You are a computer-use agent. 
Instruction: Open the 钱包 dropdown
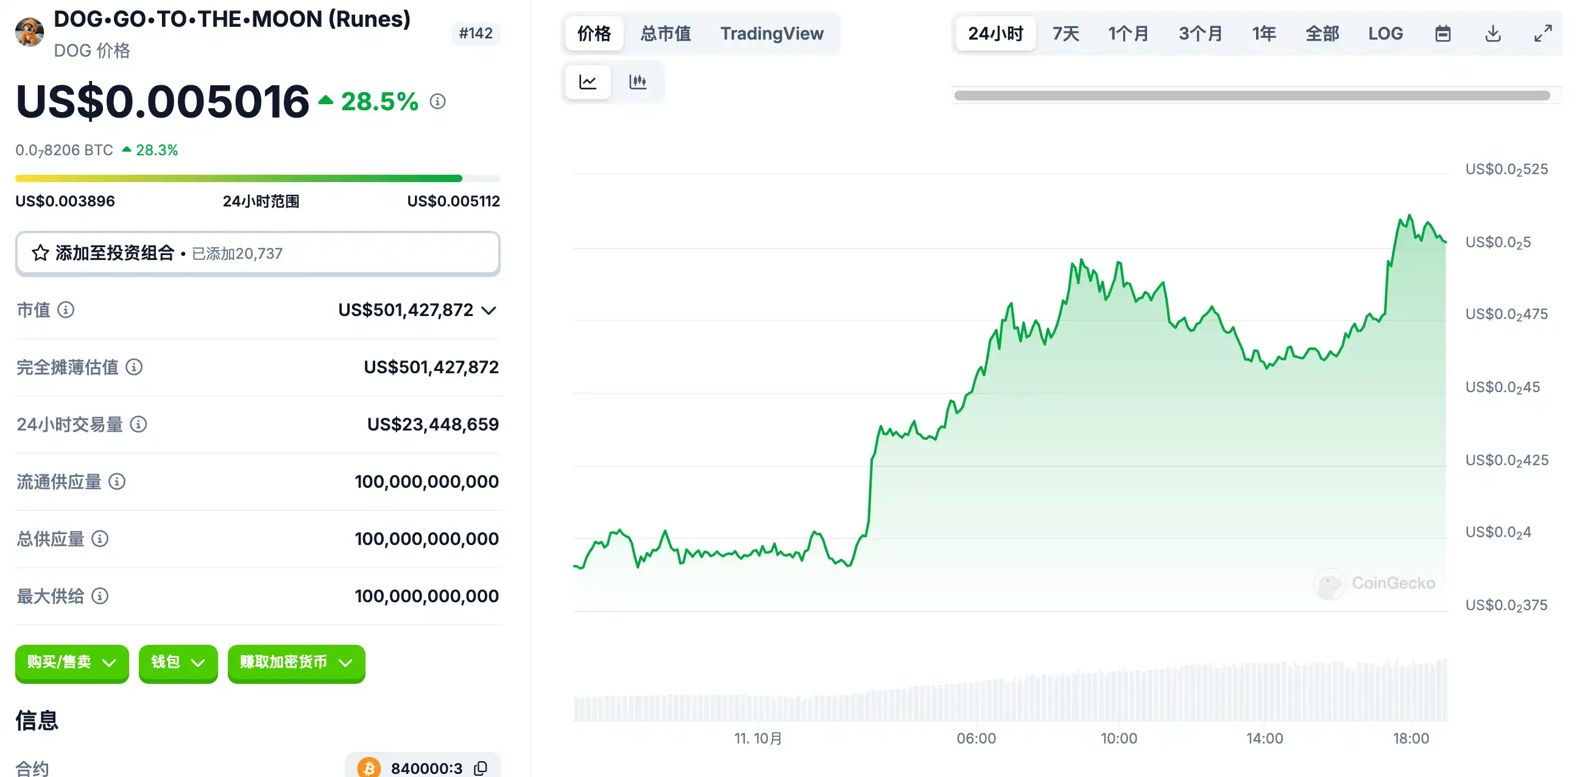point(178,663)
